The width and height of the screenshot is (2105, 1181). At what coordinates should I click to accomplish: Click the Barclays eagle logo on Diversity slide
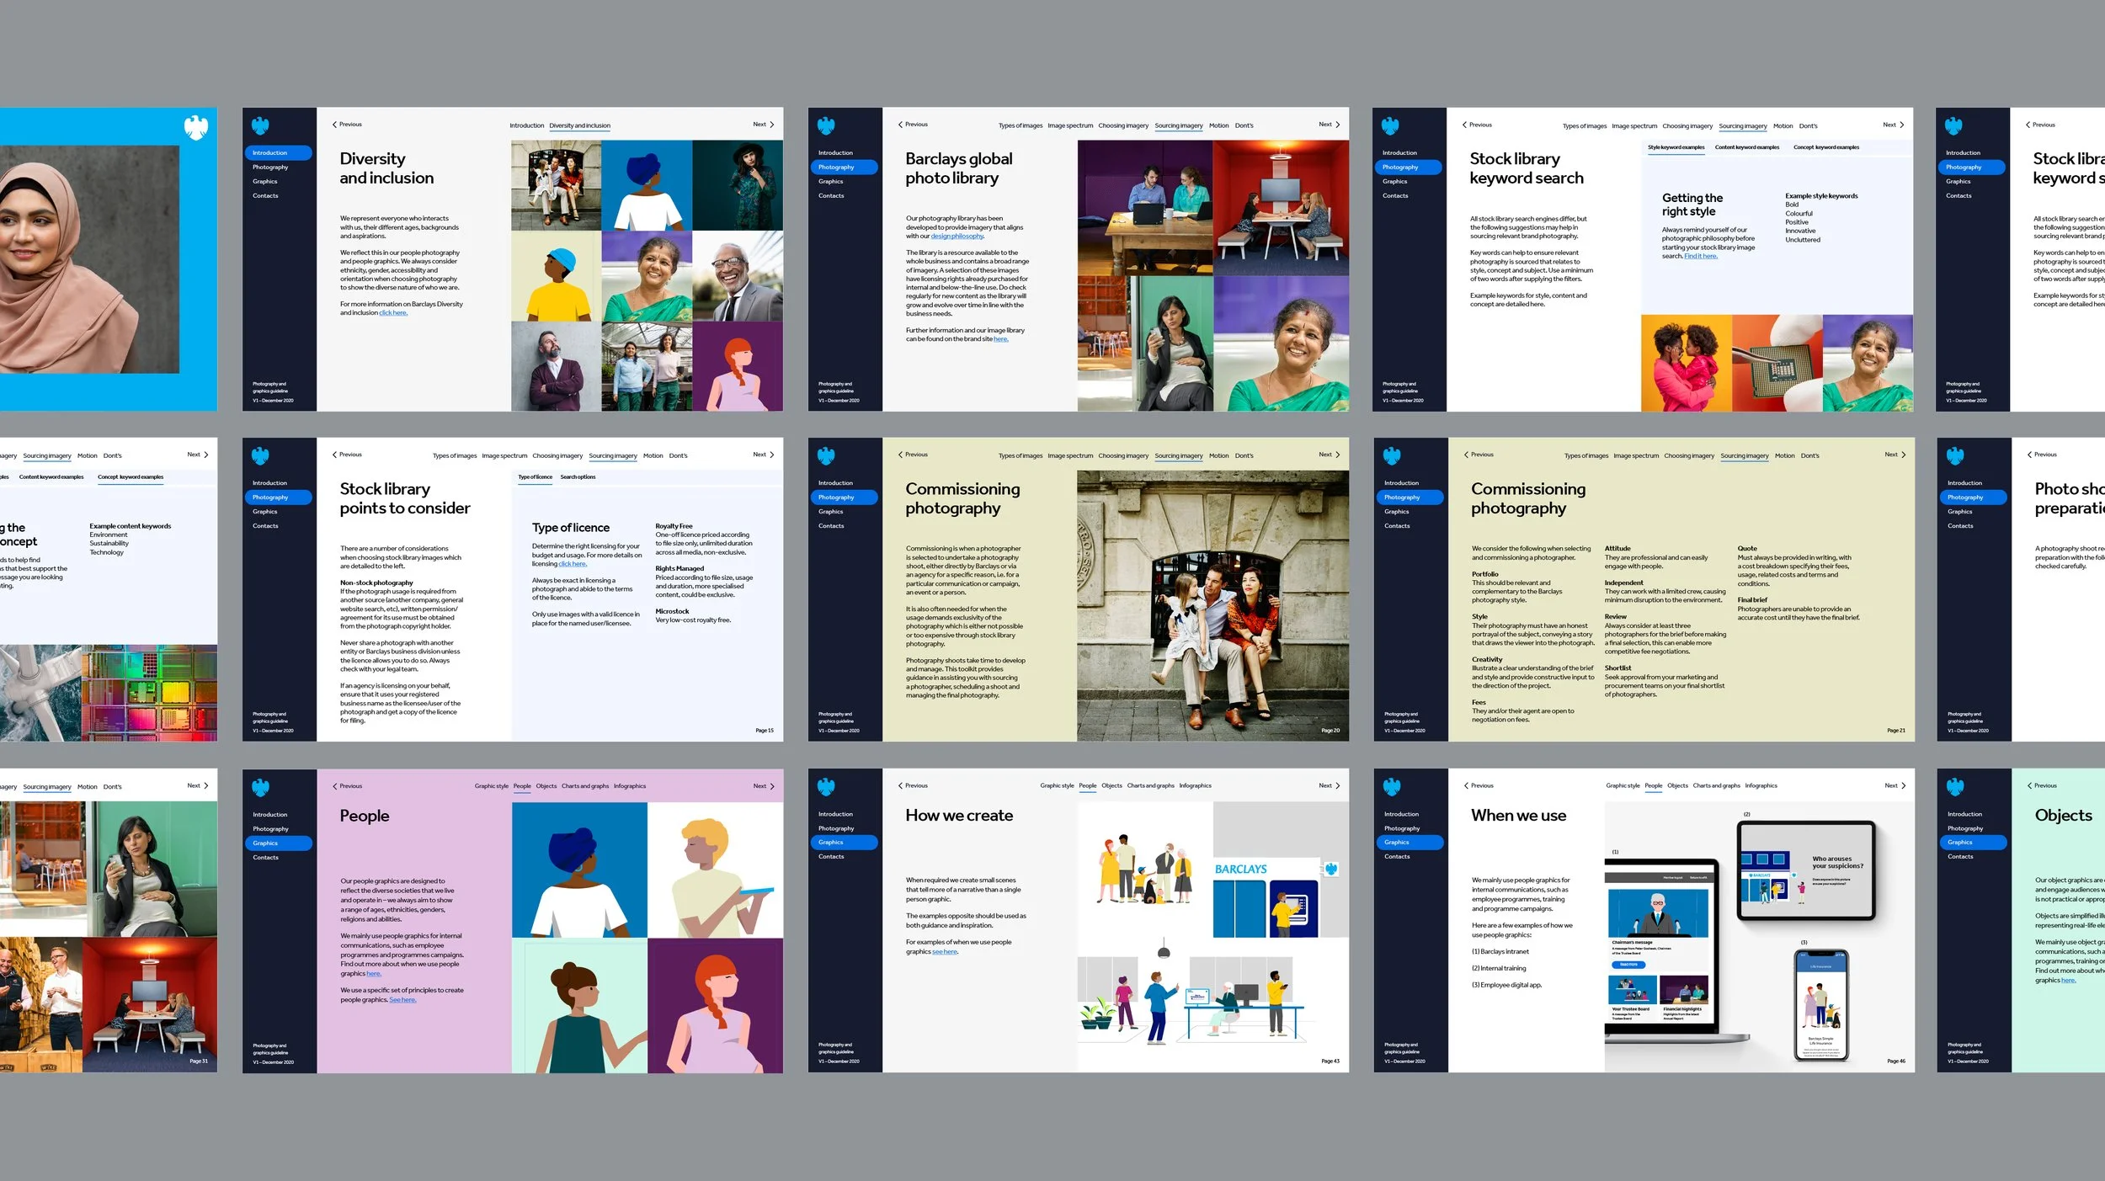(260, 126)
